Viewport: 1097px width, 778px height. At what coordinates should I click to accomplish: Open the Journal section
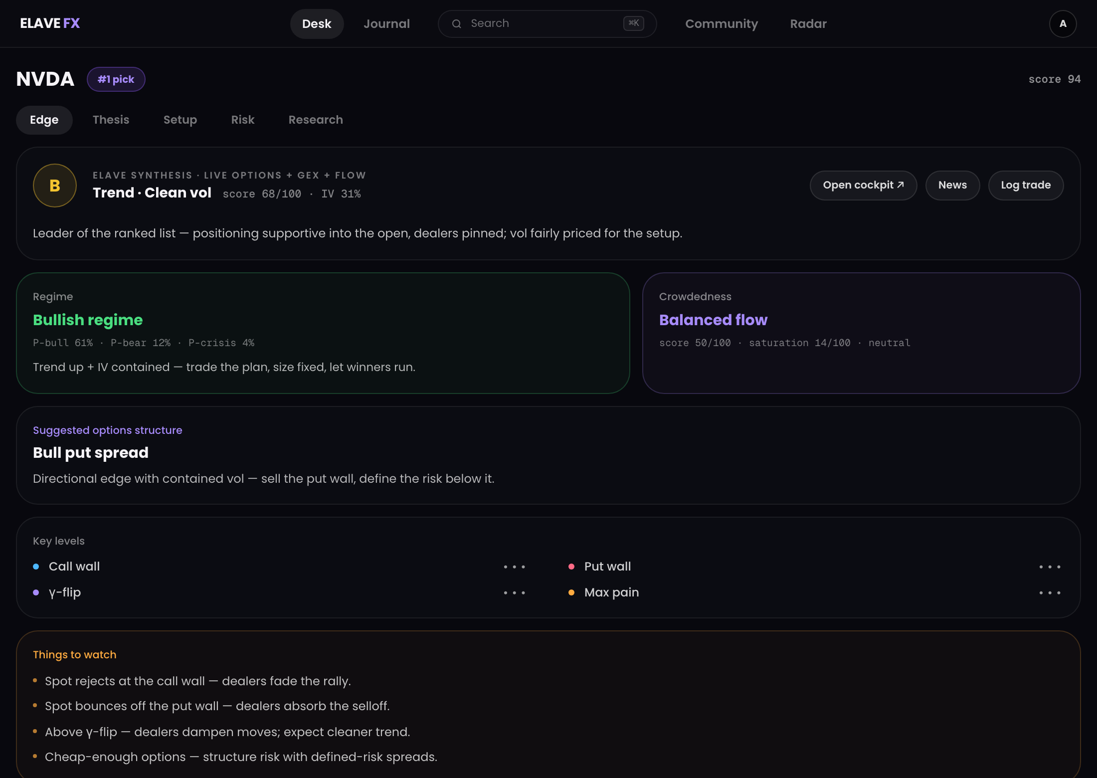click(x=386, y=23)
